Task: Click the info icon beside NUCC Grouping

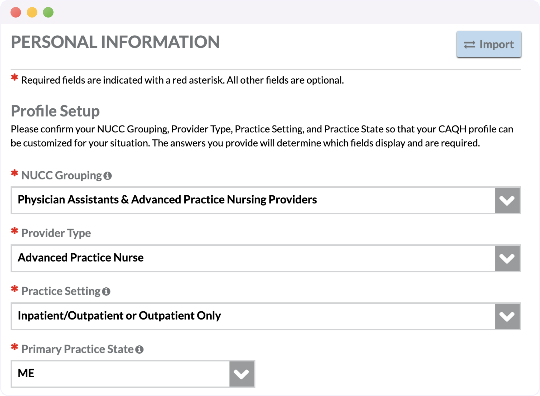Action: (x=108, y=176)
